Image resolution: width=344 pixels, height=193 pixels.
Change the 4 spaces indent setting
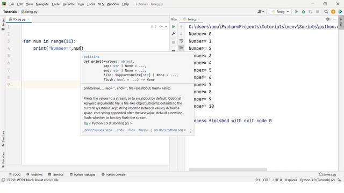291,180
